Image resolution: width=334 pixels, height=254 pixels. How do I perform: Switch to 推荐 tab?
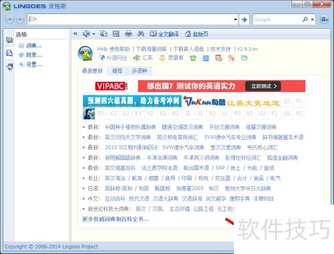click(117, 71)
